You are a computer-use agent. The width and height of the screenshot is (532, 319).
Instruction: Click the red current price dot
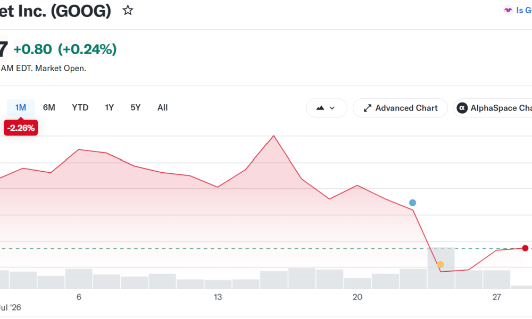[x=525, y=248]
